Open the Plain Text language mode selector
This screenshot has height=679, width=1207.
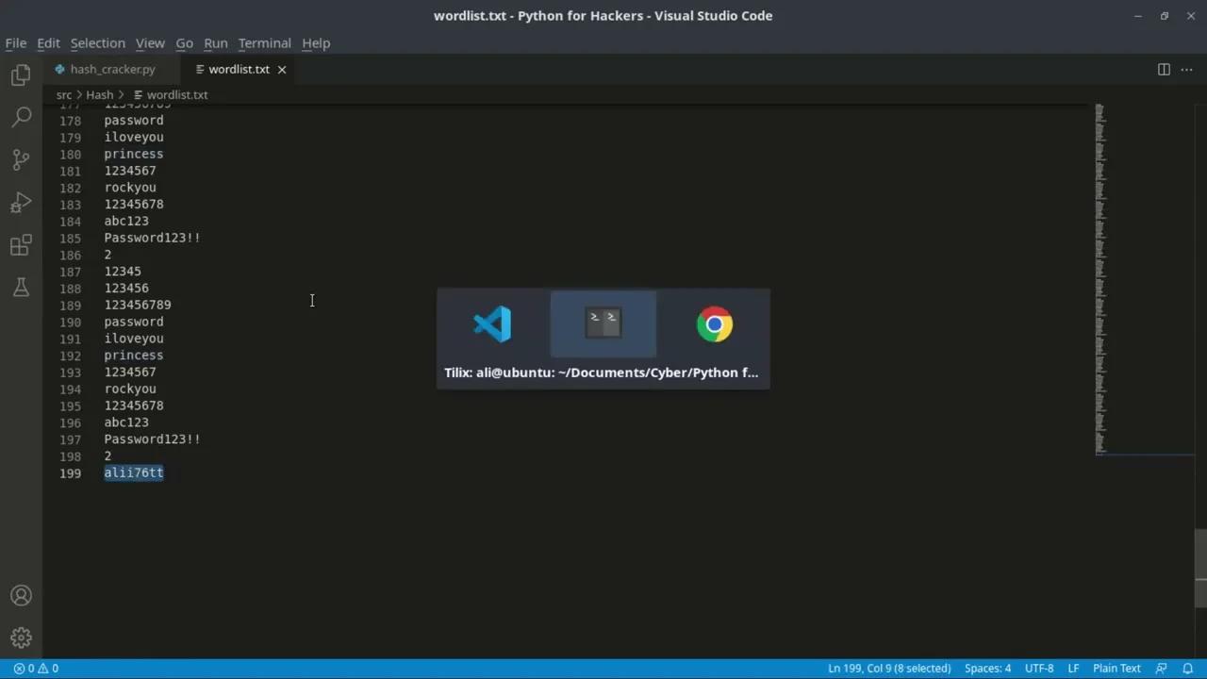[x=1116, y=668]
